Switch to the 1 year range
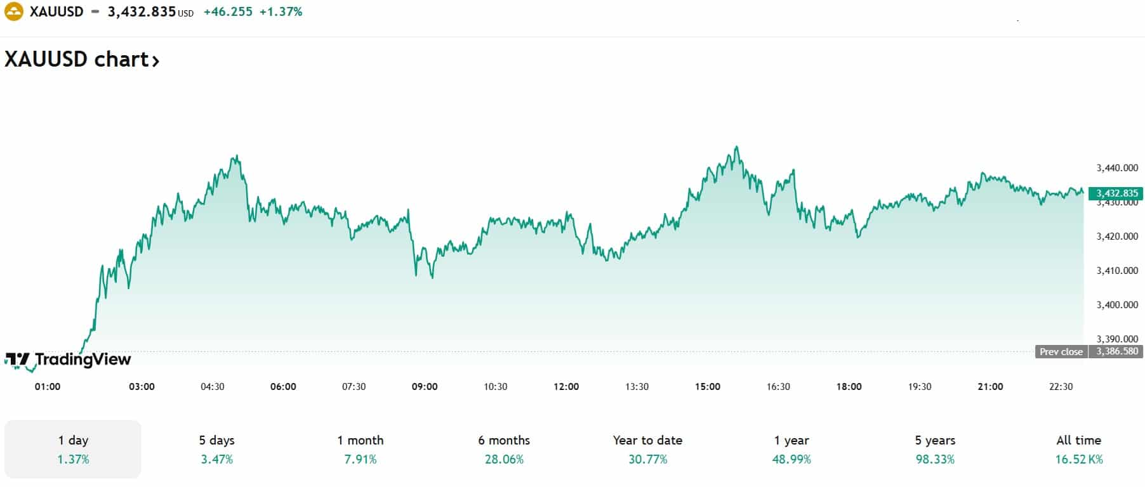 tap(791, 449)
